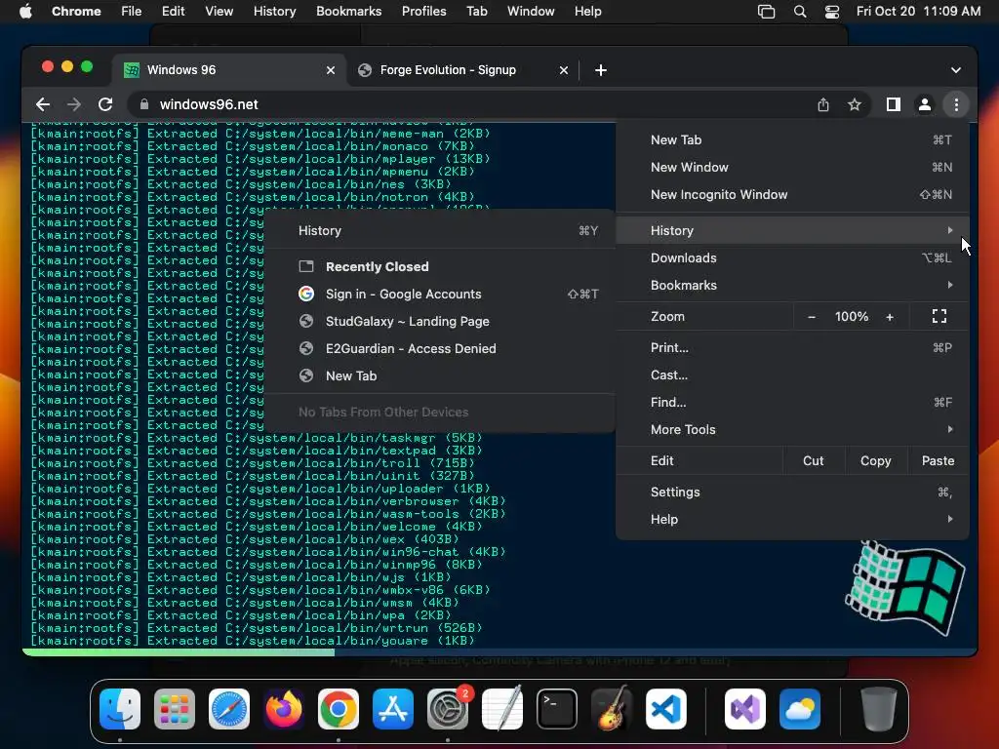Open Terminal from the dock
The height and width of the screenshot is (749, 999).
click(x=557, y=709)
